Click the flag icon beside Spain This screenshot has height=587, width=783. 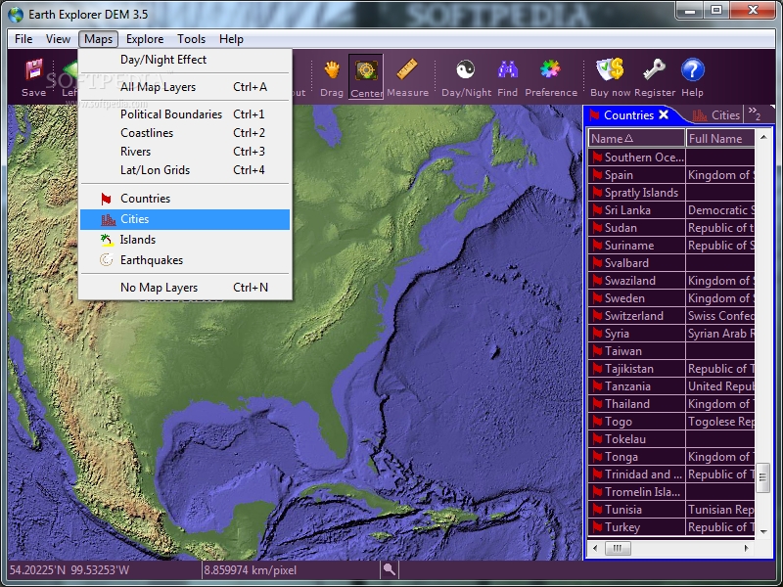point(597,175)
